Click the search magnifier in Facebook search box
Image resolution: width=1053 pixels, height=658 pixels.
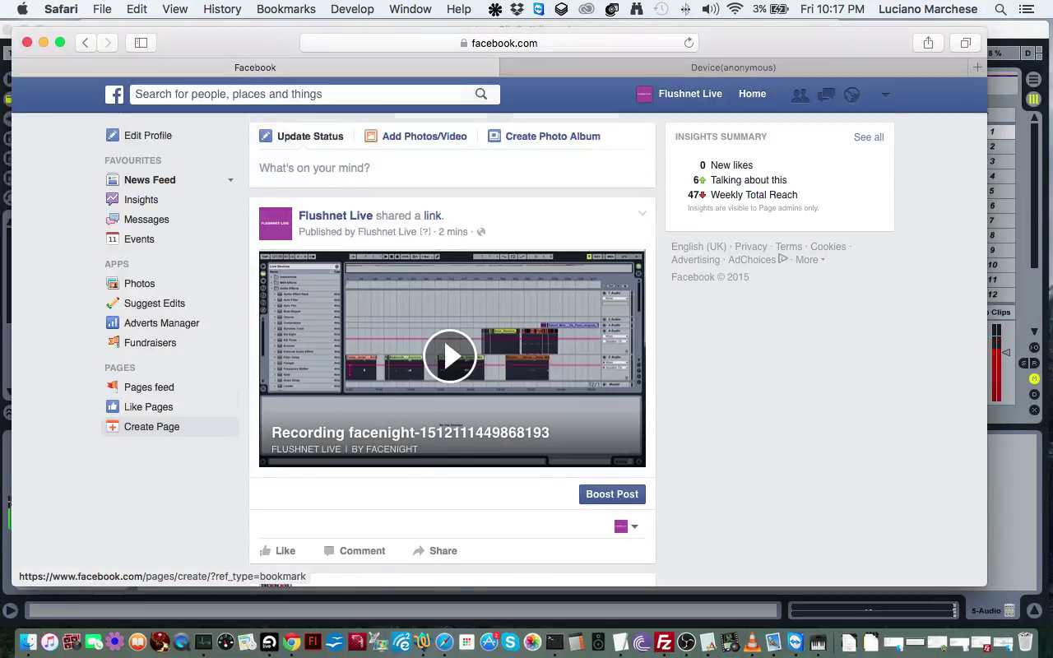coord(481,94)
